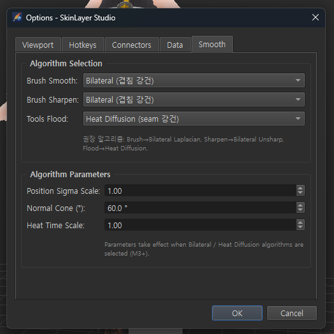Screen dimensions: 334x334
Task: Close the Options dialog with the X
Action: coord(316,17)
